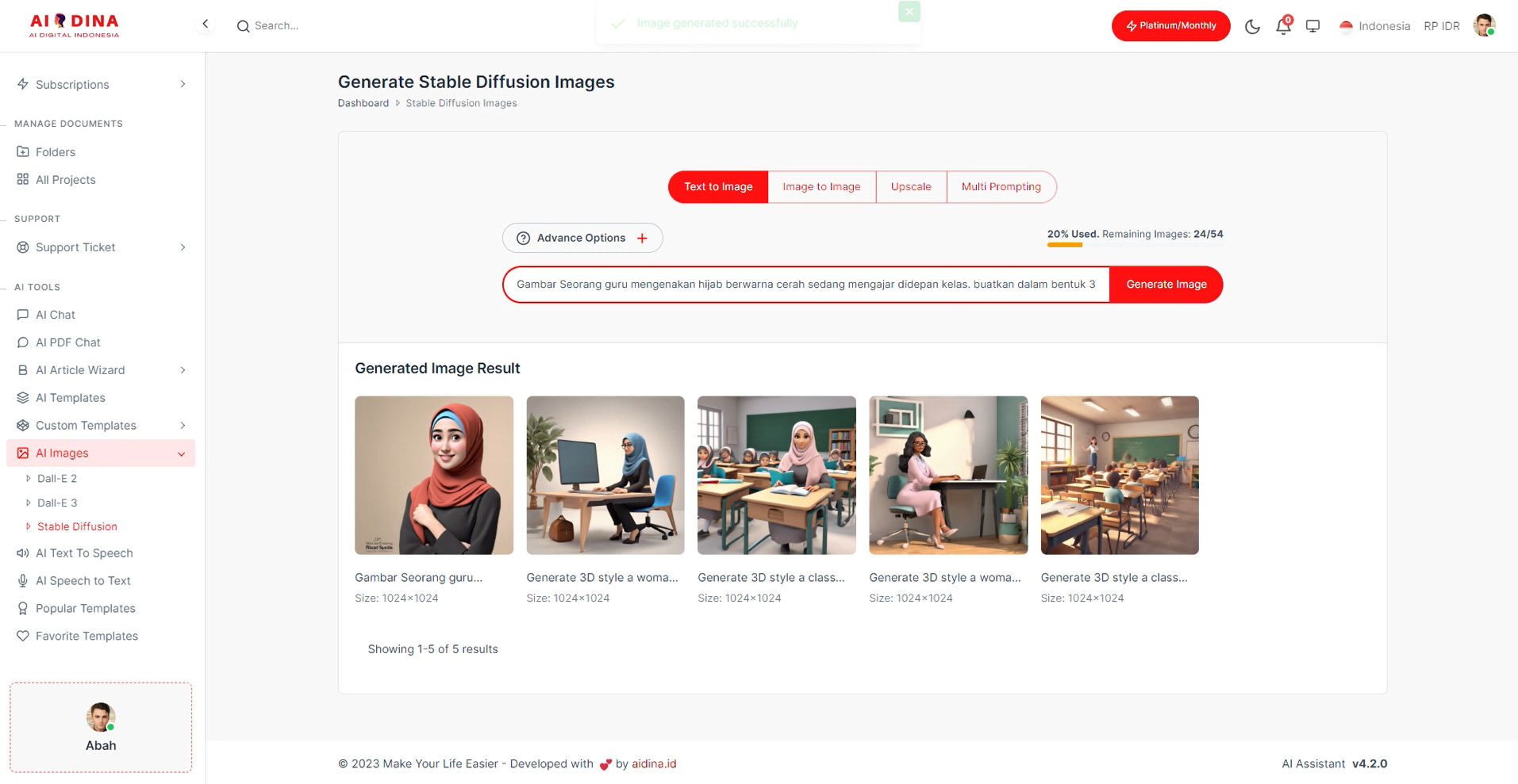Go to Favorite Templates heart item
This screenshot has height=784, width=1518.
86,636
